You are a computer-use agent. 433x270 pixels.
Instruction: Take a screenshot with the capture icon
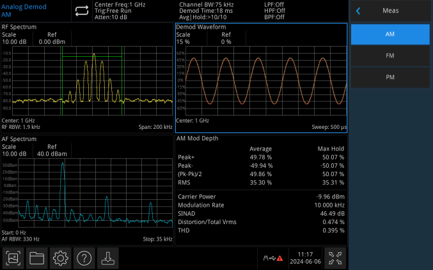point(13,258)
